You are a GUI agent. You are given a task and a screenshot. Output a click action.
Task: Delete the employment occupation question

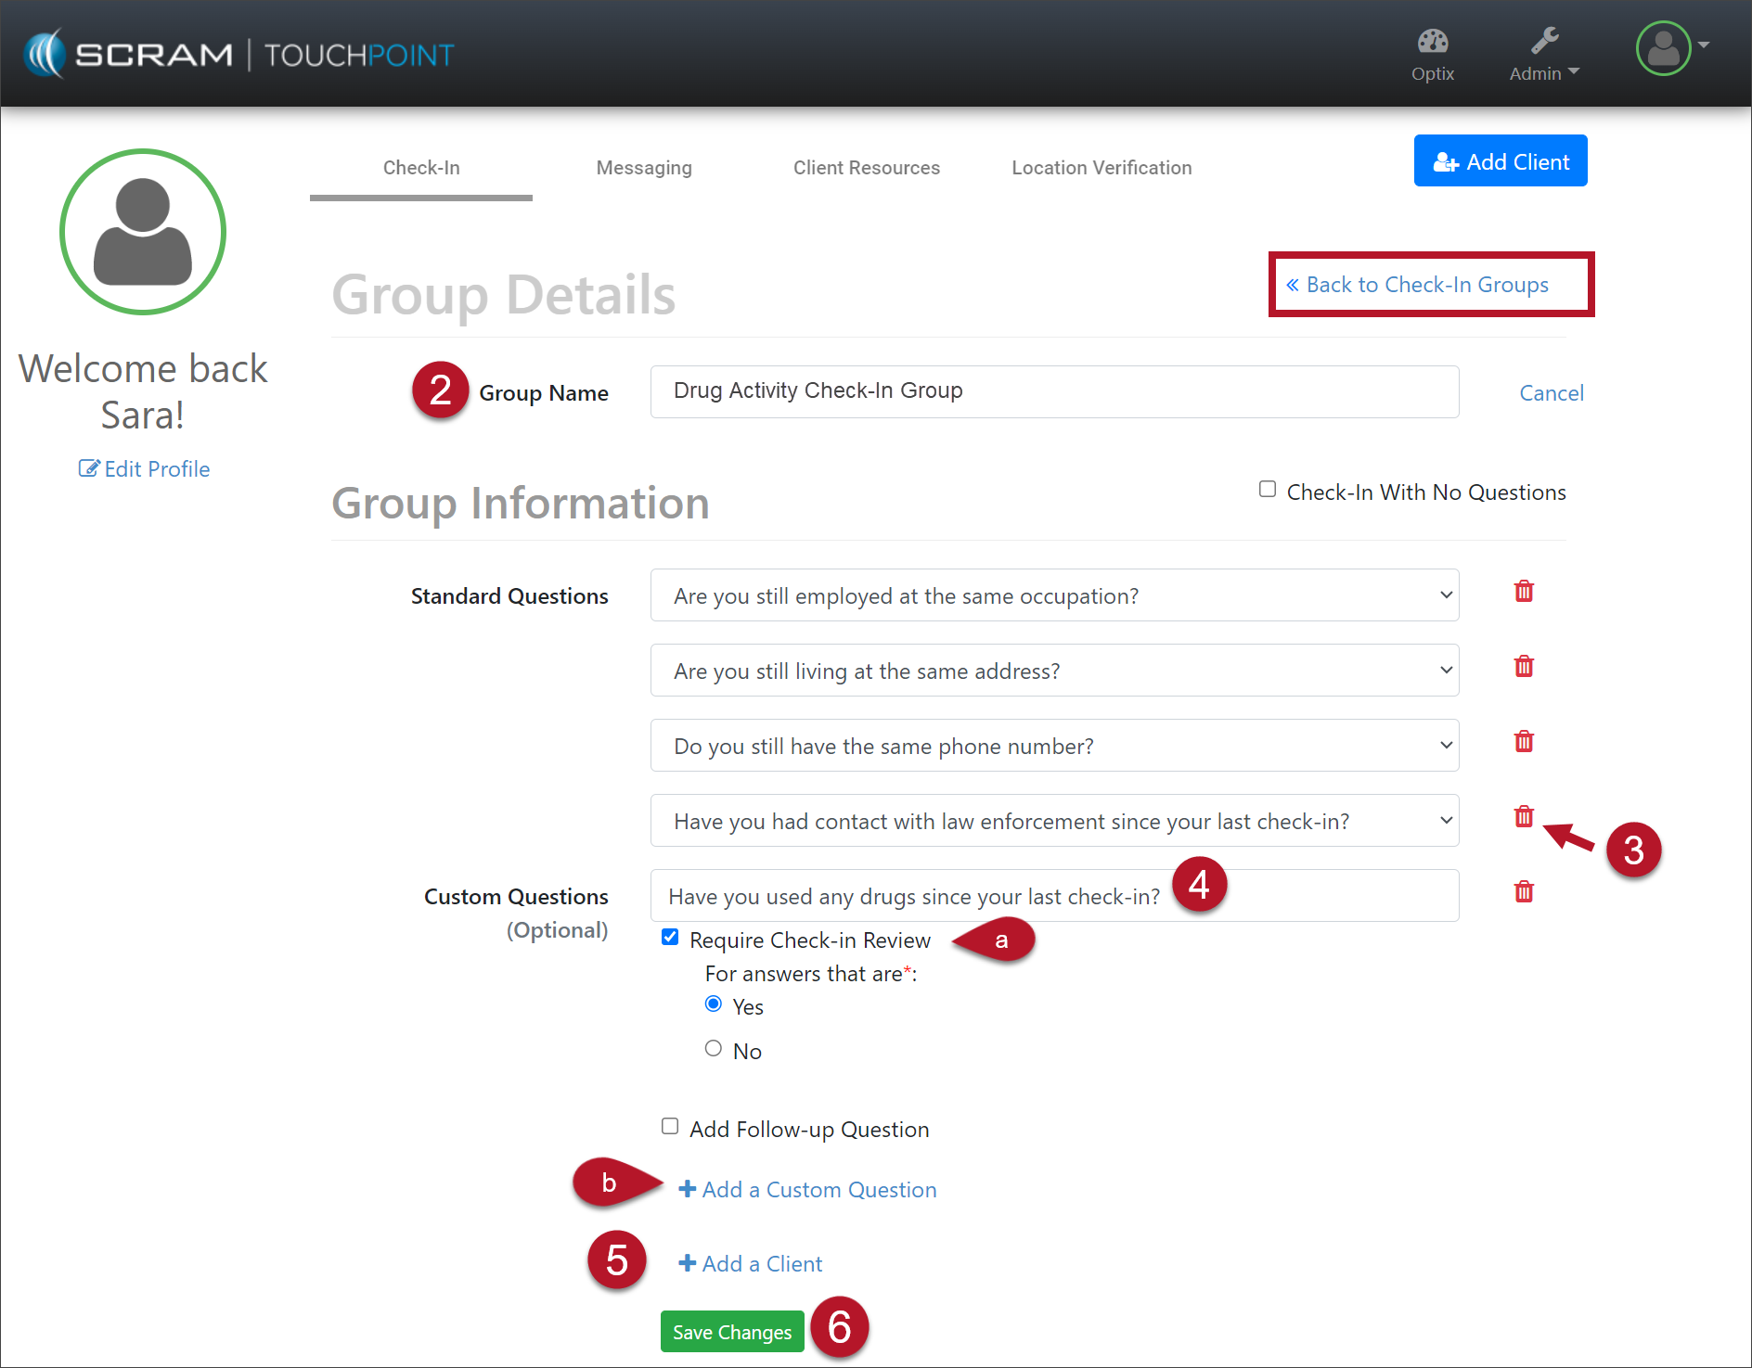(x=1523, y=592)
